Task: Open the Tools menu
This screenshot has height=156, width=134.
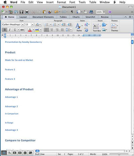Action: [82, 2]
